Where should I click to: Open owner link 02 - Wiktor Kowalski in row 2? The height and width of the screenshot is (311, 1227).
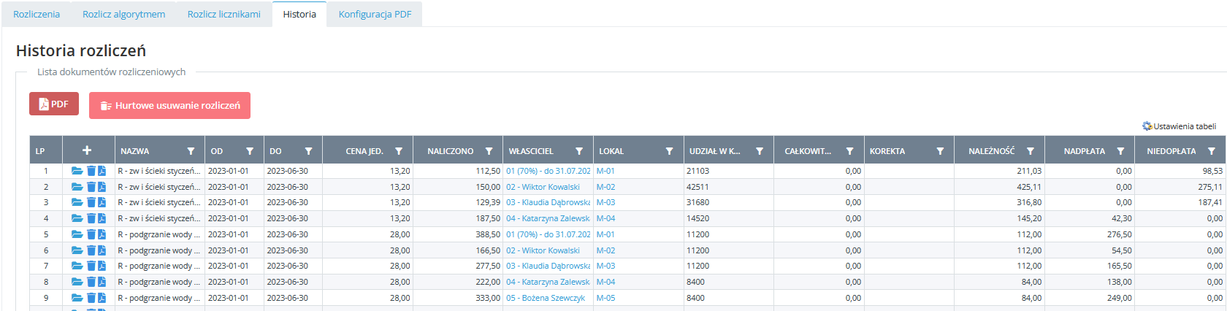[x=543, y=187]
